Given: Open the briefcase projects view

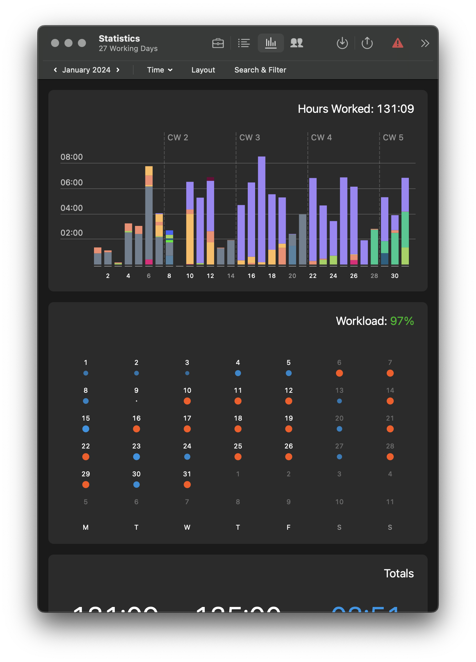Looking at the screenshot, I should pos(218,43).
